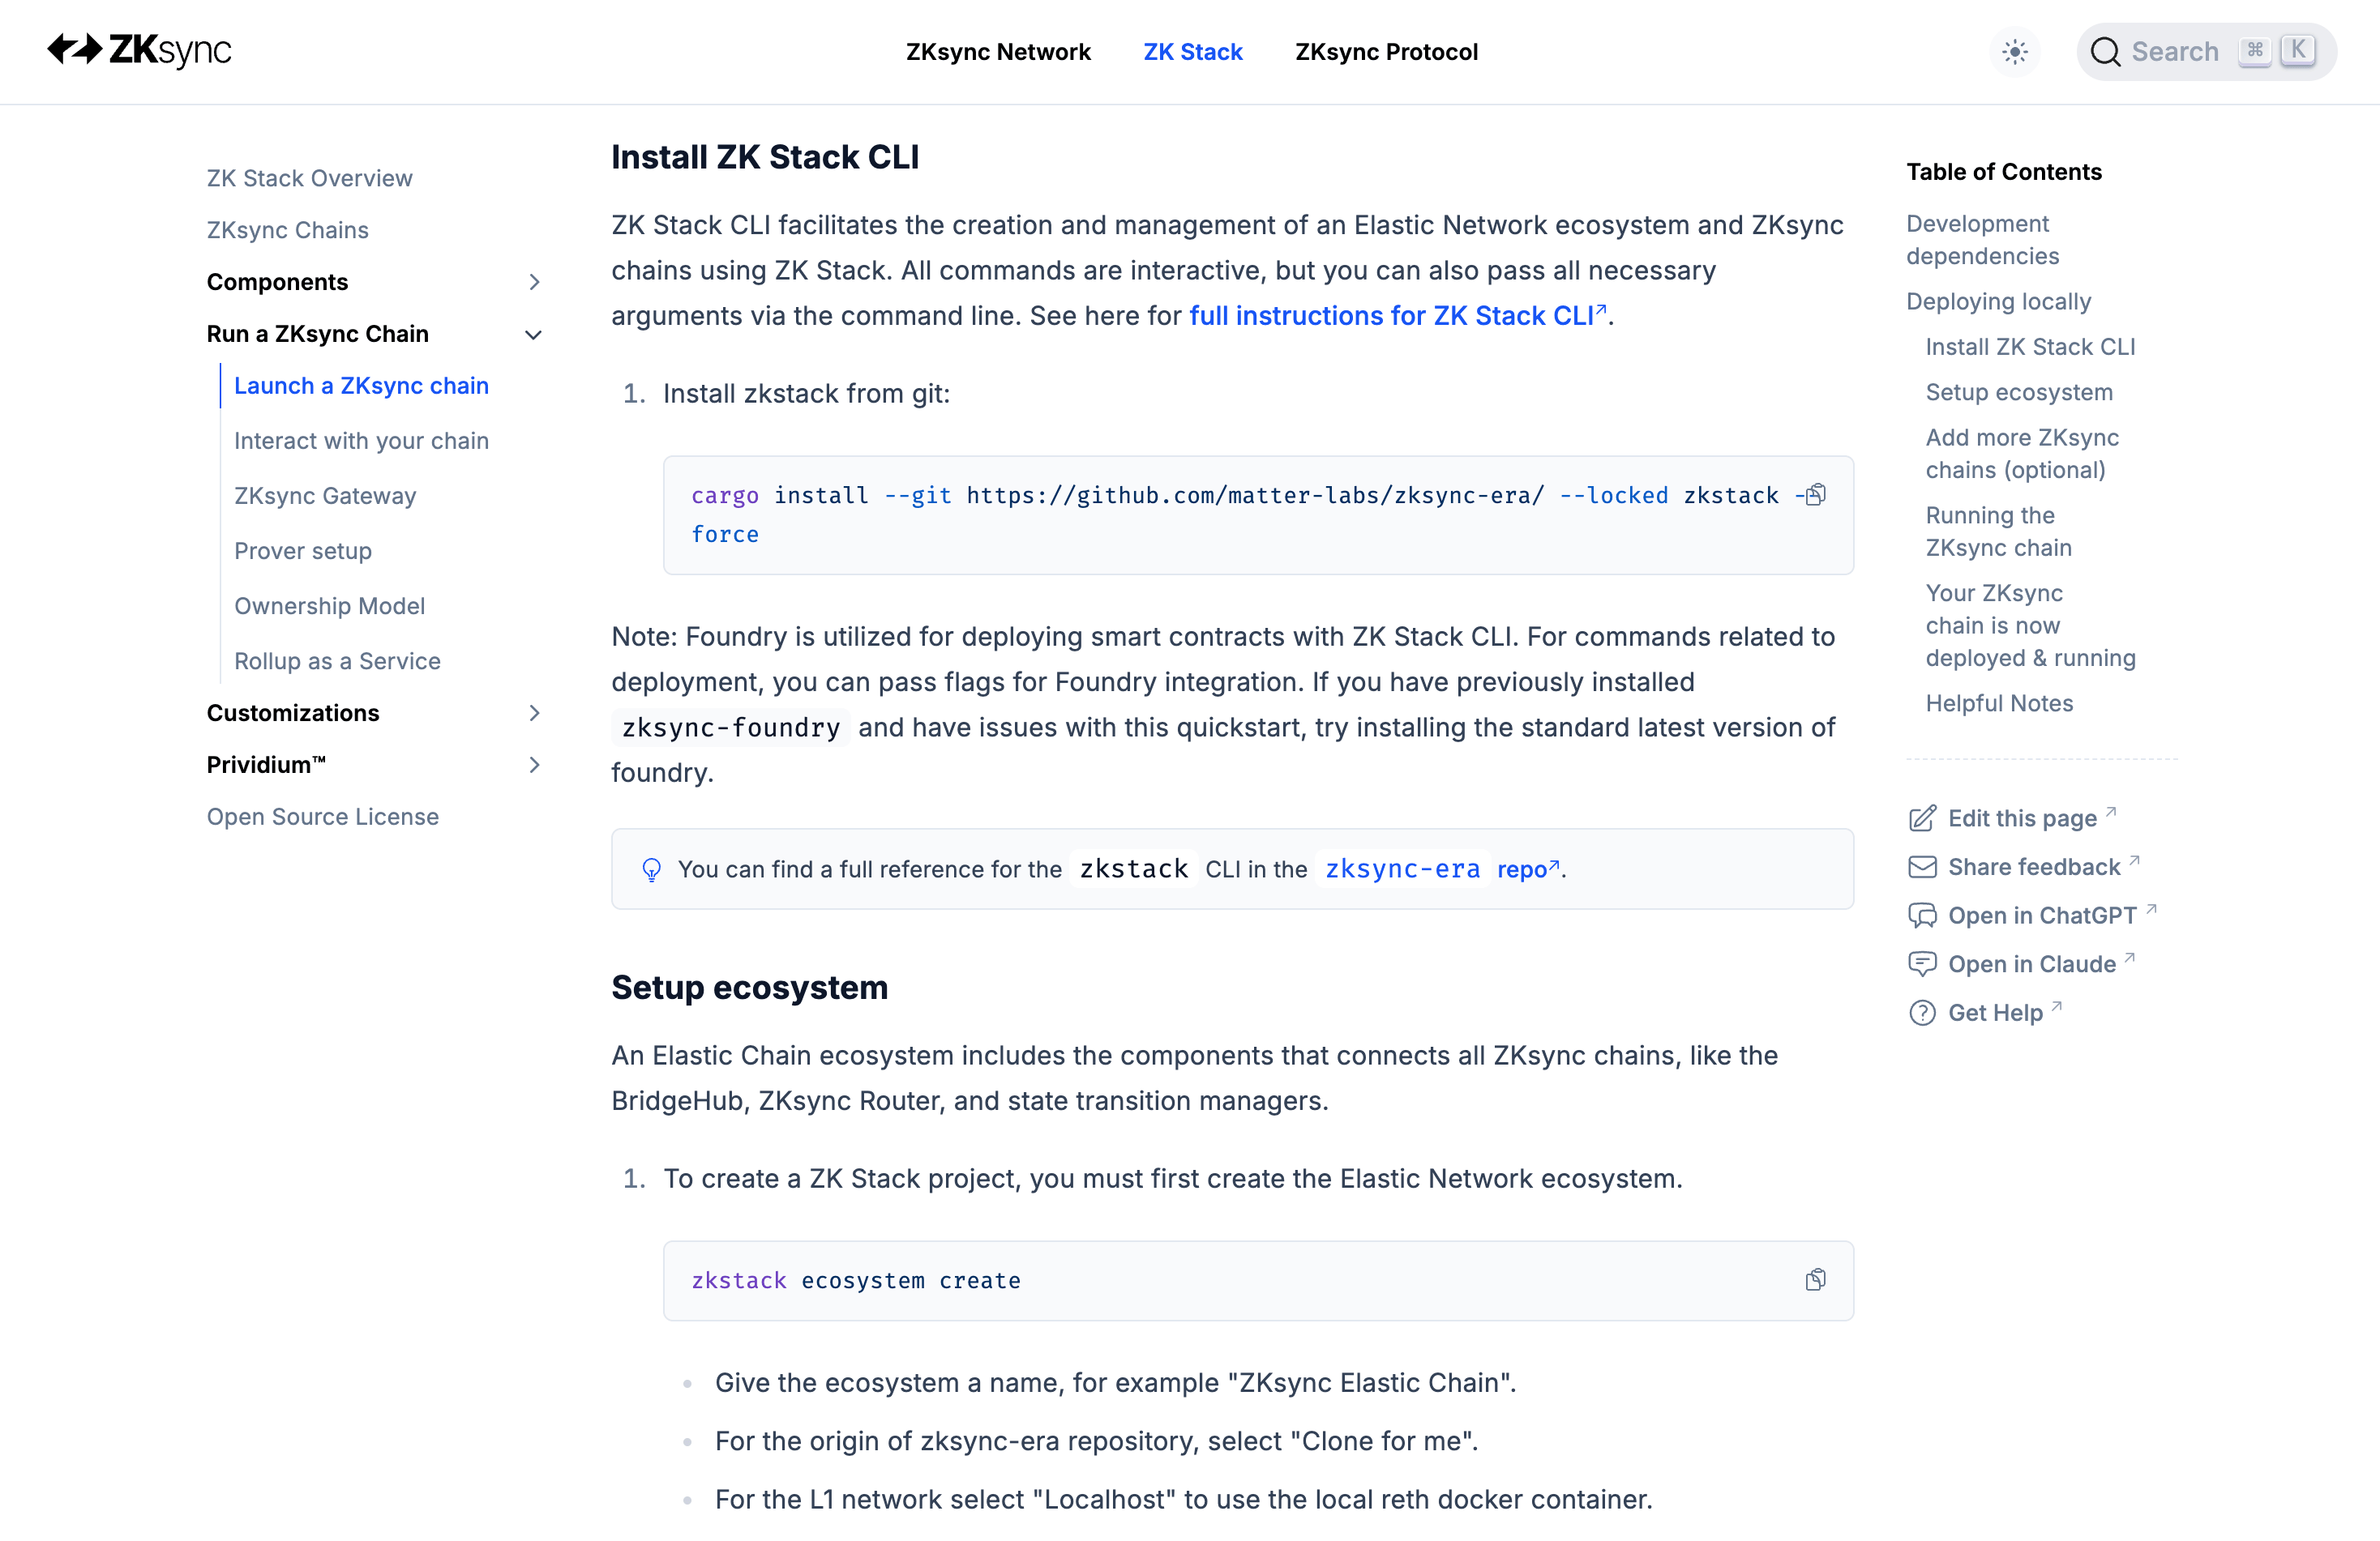Jump to Your ZKsync chain is now deployed
Viewport: 2380px width, 1541px height.
pos(2030,625)
